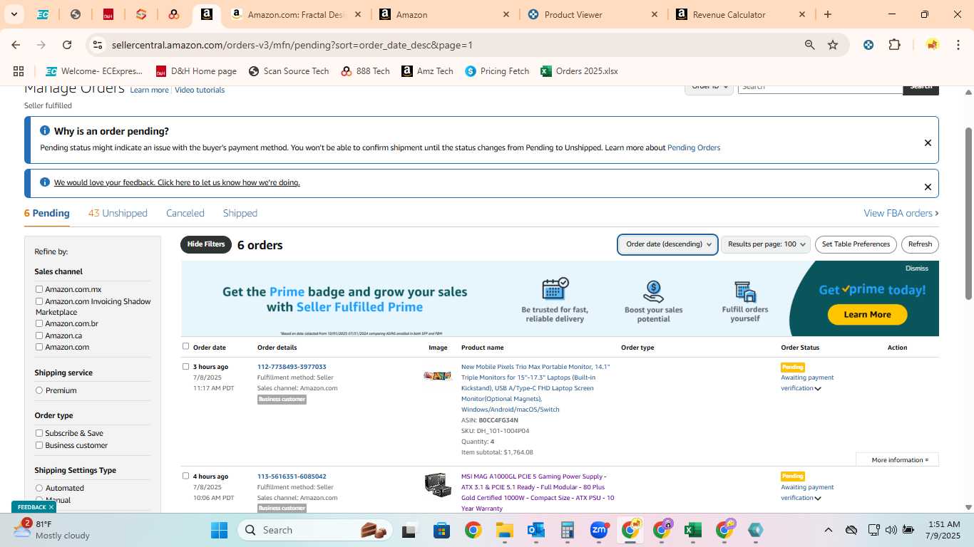
Task: Open Excel from taskbar
Action: point(692,530)
